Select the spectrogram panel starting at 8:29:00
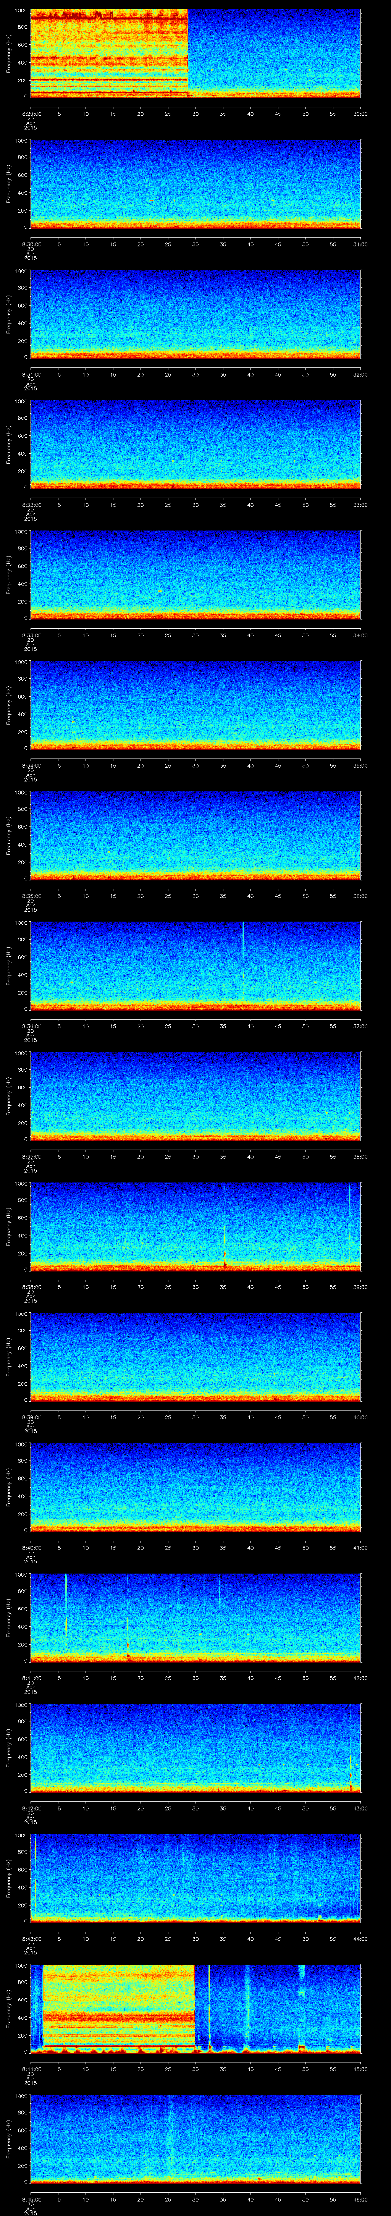 (195, 53)
